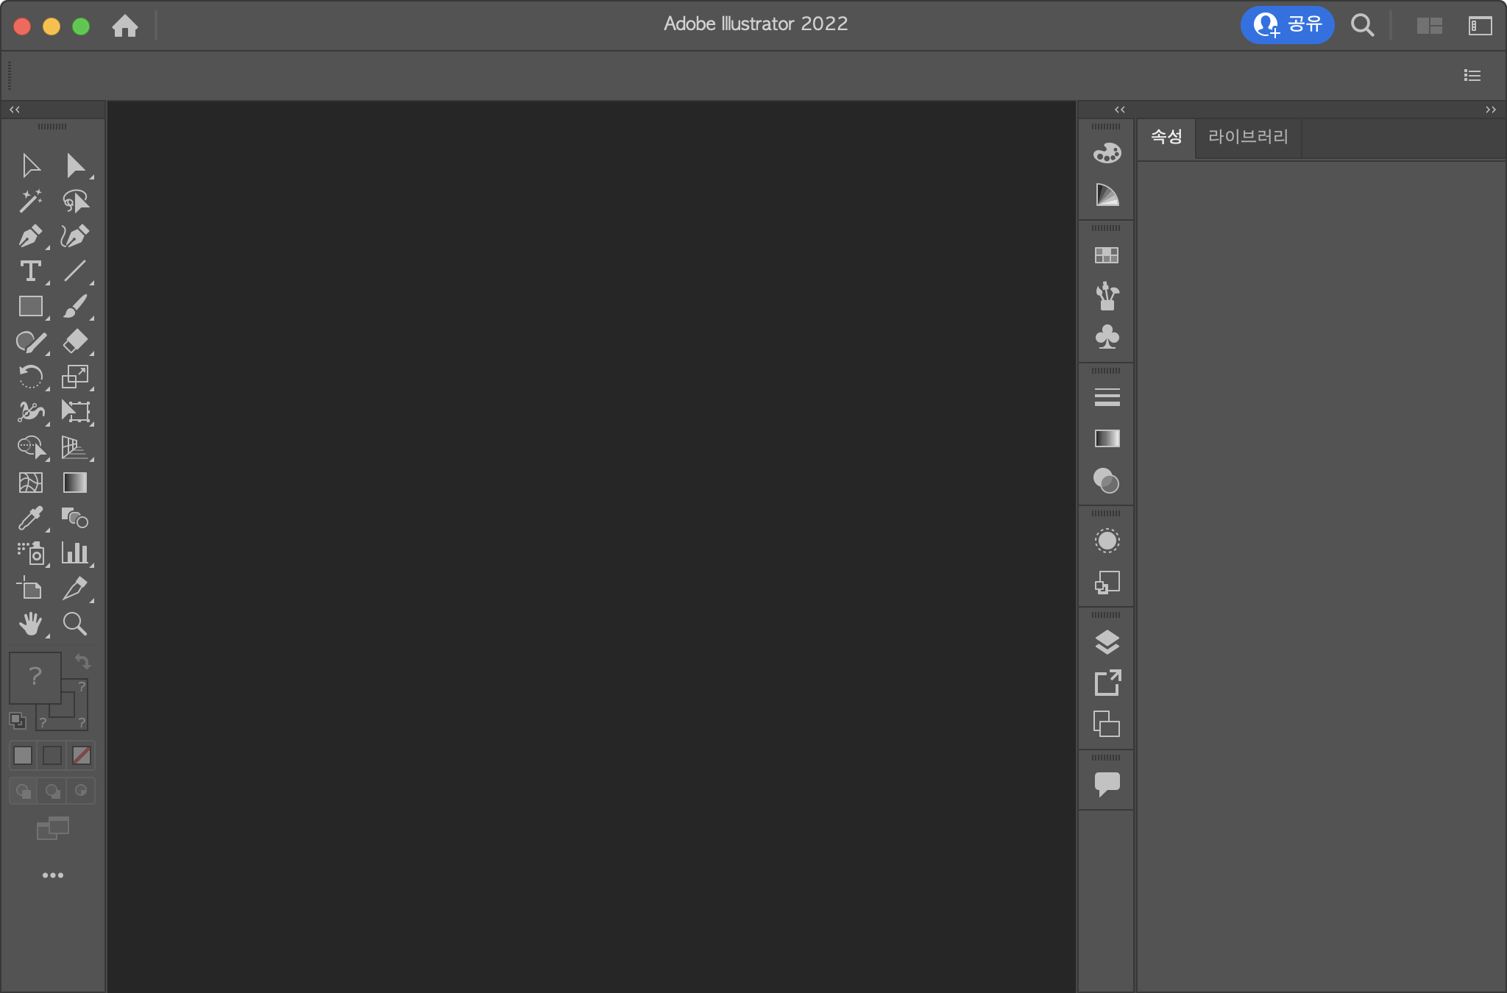Select the Artboard tool

pos(30,588)
